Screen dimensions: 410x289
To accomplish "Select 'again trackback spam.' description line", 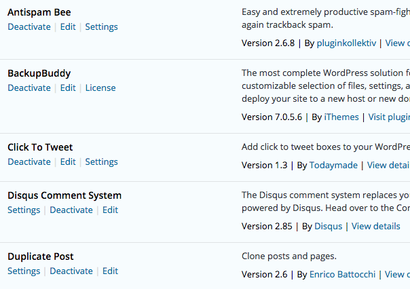I will (x=287, y=25).
